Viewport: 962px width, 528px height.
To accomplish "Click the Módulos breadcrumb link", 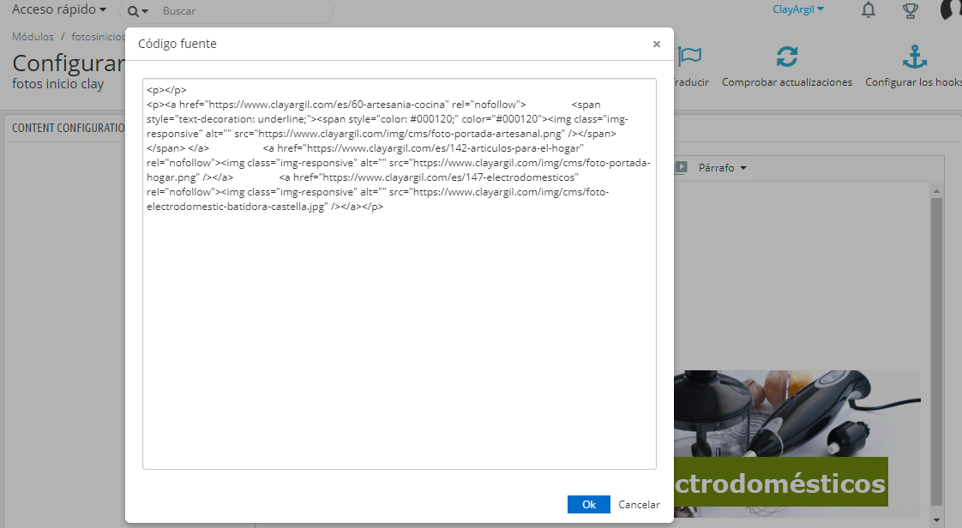I will pyautogui.click(x=33, y=37).
